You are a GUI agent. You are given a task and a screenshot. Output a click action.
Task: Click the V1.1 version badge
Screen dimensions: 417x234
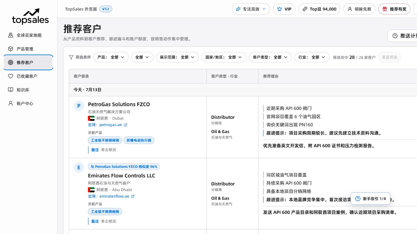point(106,9)
